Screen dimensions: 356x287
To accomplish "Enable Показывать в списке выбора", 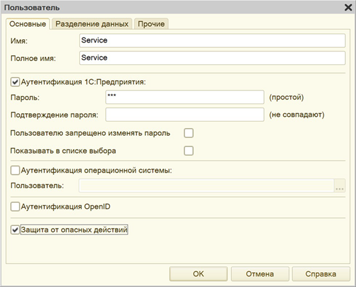I will click(x=189, y=151).
